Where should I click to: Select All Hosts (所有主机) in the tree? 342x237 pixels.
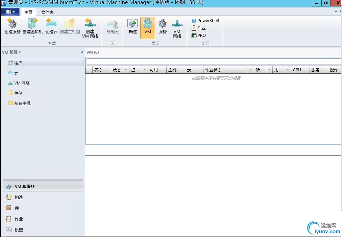(x=19, y=103)
